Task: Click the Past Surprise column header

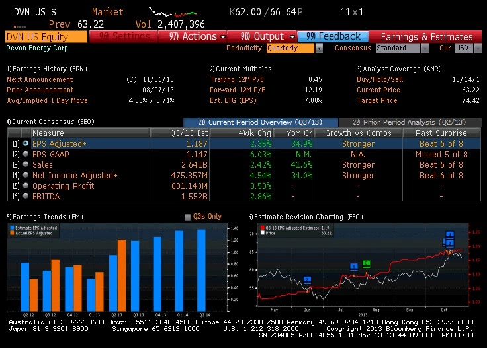Action: (x=441, y=133)
